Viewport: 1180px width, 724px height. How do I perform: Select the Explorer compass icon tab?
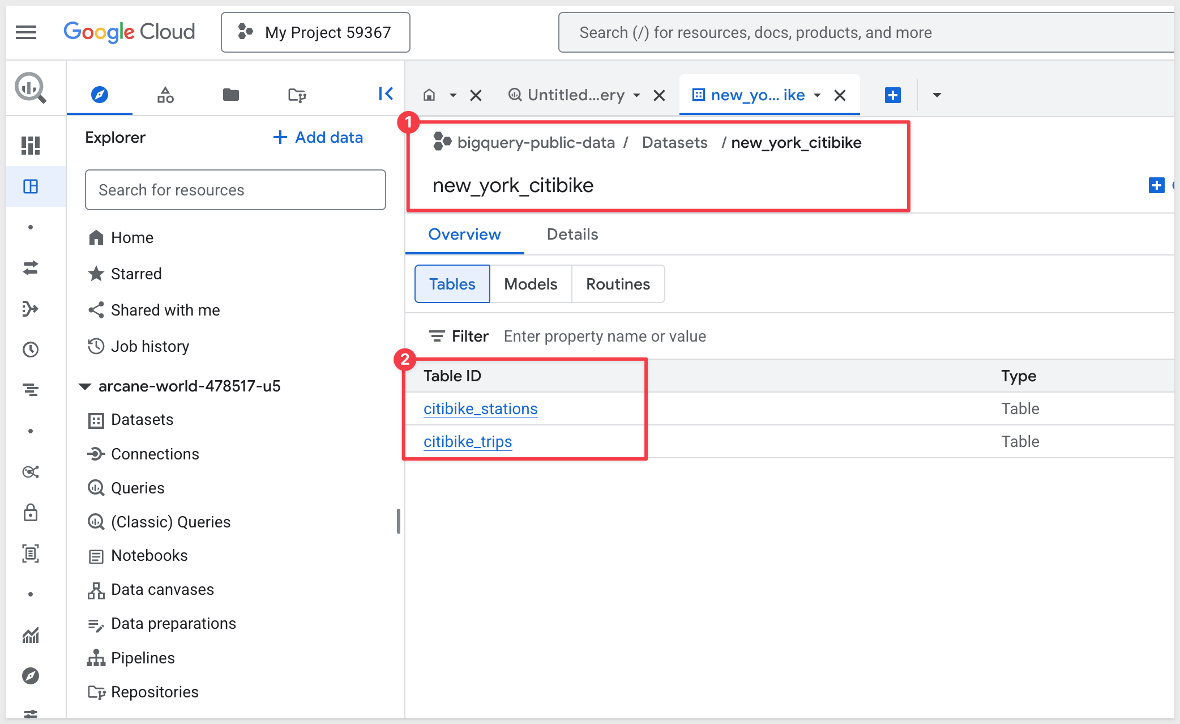tap(100, 95)
